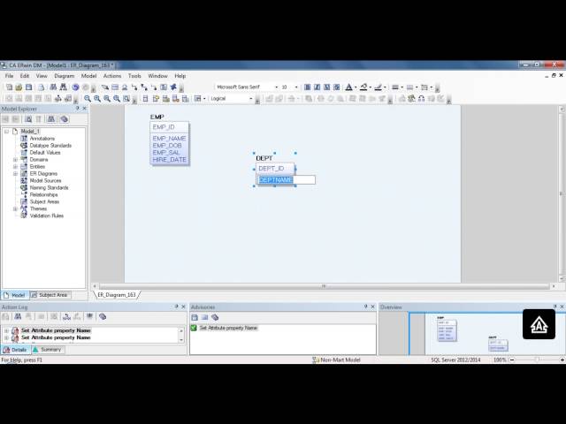Click the Print toolbar icon
This screenshot has height=424, width=566.
pos(42,87)
